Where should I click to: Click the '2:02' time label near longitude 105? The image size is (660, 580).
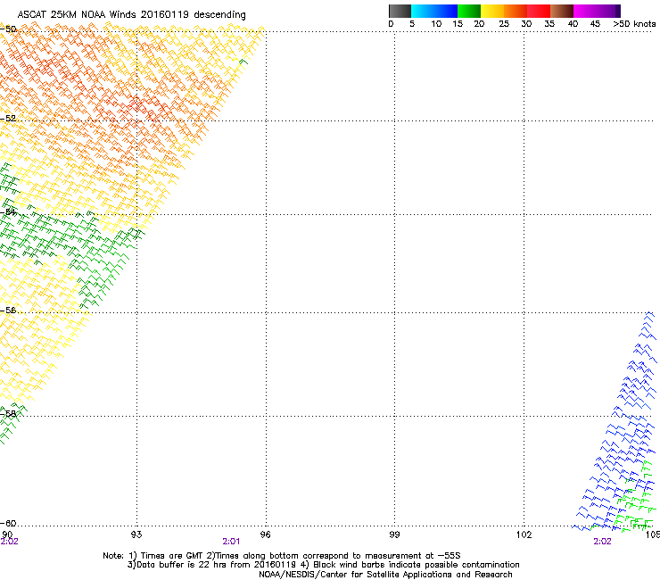coord(602,542)
